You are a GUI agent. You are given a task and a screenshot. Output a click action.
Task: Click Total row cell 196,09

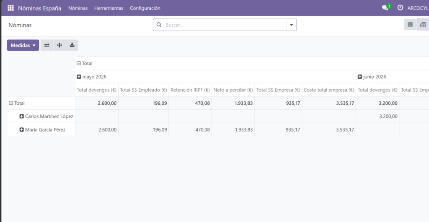pyautogui.click(x=143, y=103)
